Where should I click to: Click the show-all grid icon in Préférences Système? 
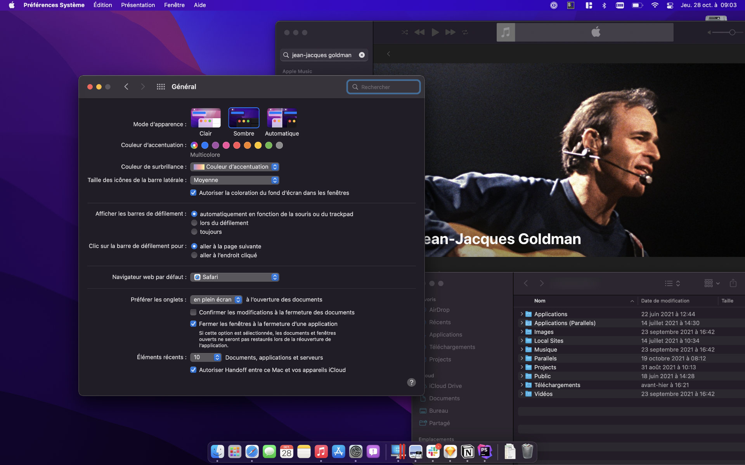(161, 87)
